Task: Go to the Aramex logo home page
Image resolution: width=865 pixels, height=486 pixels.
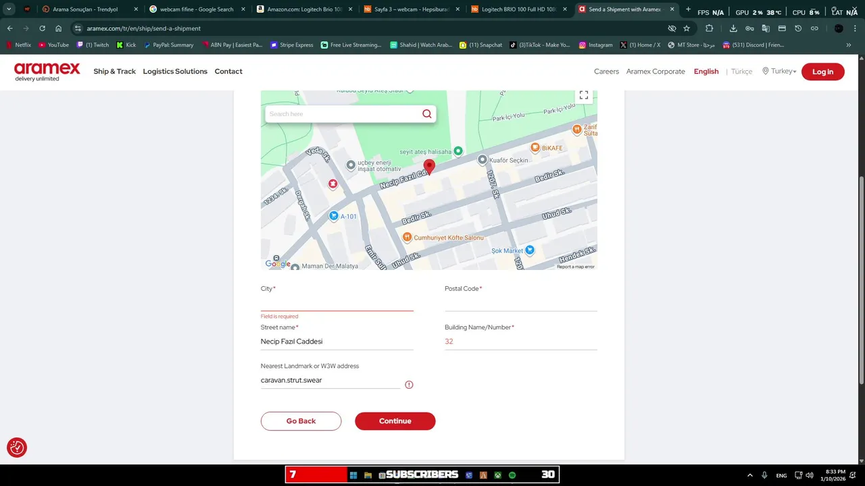Action: click(x=47, y=72)
